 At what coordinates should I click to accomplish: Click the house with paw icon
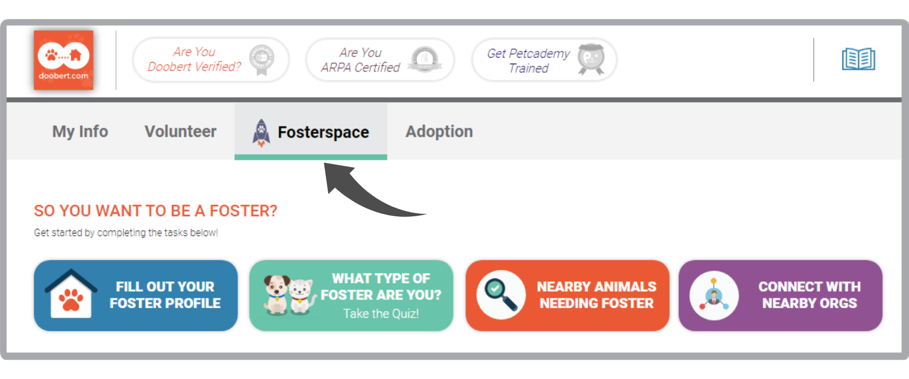pos(71,294)
